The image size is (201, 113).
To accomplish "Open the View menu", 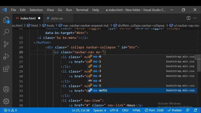I will point(50,10).
